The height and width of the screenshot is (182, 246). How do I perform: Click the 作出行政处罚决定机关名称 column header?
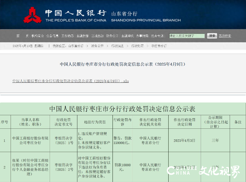tap(150, 122)
